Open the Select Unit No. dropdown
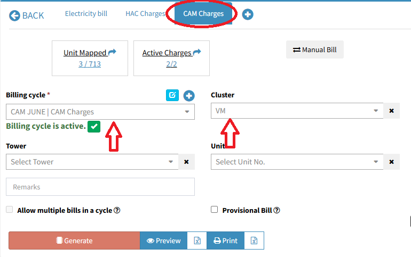The image size is (411, 257). tap(297, 162)
